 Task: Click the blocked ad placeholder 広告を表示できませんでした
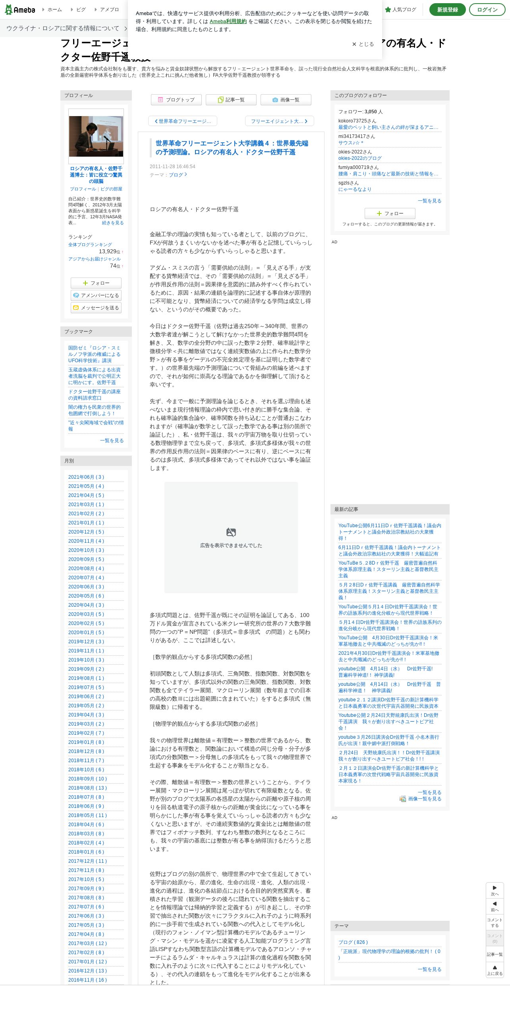pyautogui.click(x=231, y=538)
